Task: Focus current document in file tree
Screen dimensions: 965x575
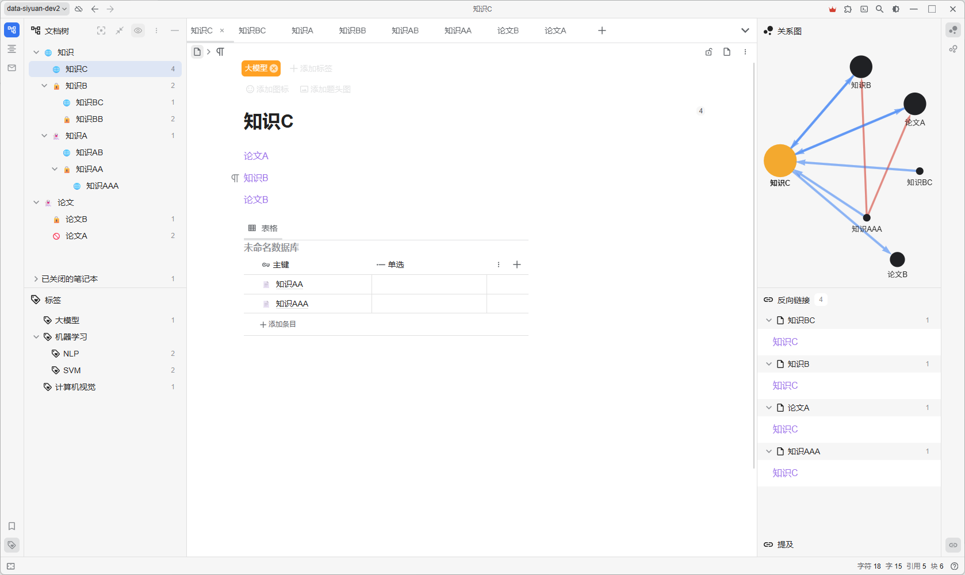Action: 101,30
